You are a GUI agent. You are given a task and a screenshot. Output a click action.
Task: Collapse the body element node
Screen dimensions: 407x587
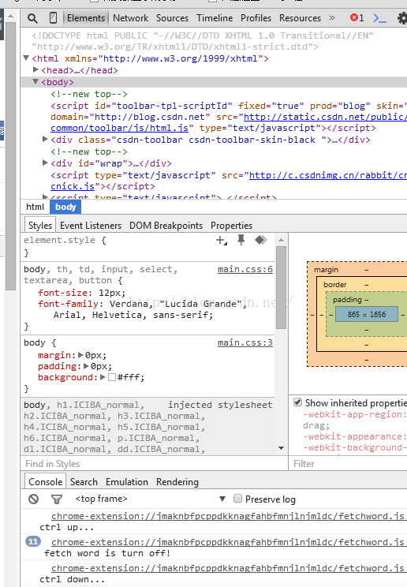pos(35,81)
